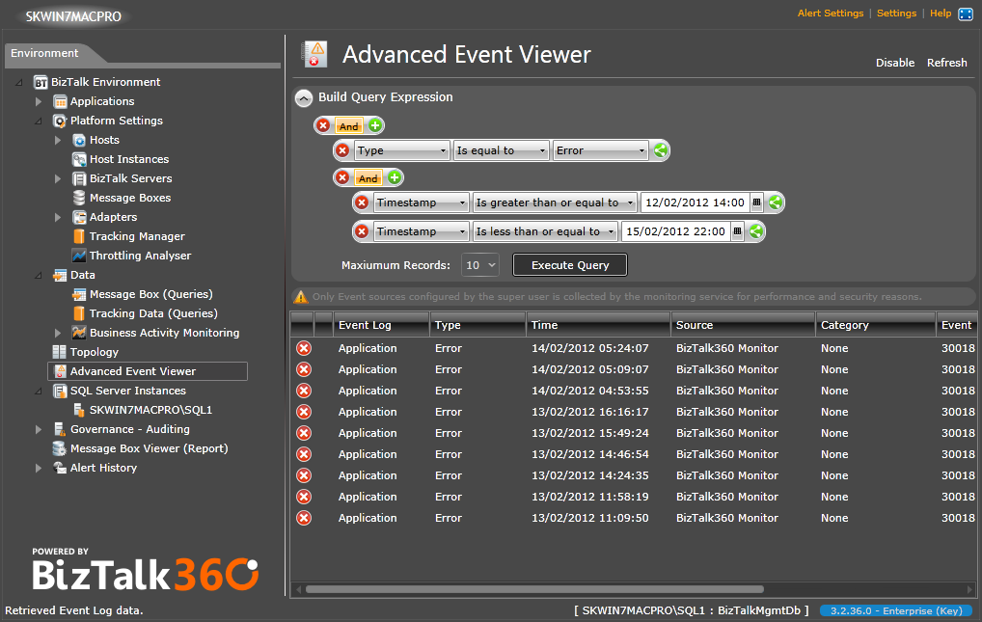Screen dimensions: 982x622
Task: Open the Alert Settings link
Action: point(830,14)
